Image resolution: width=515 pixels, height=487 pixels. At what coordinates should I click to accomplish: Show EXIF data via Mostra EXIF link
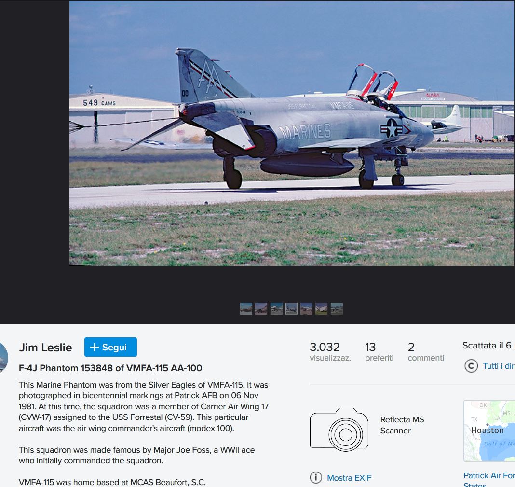pyautogui.click(x=349, y=477)
